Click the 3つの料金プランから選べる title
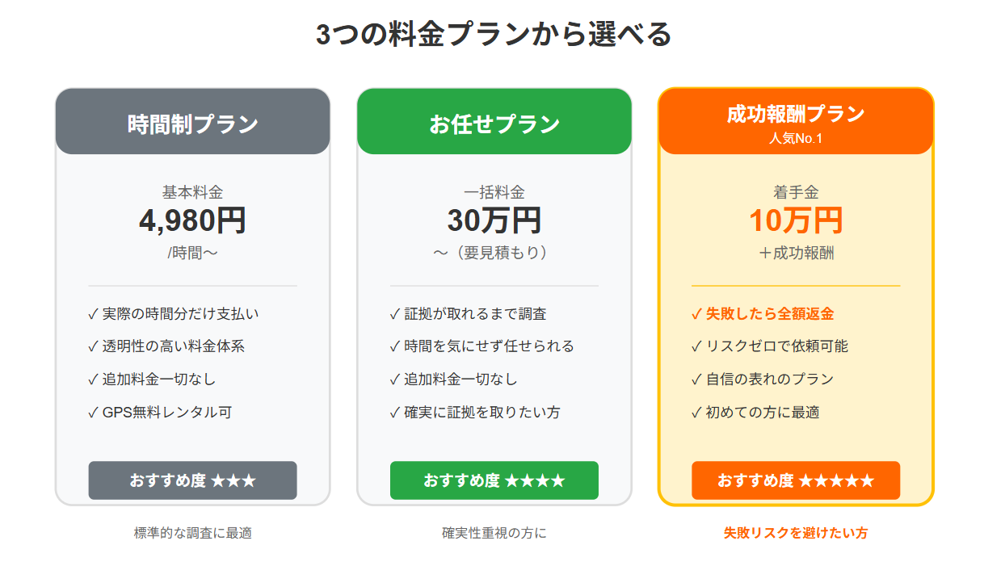 pos(492,34)
